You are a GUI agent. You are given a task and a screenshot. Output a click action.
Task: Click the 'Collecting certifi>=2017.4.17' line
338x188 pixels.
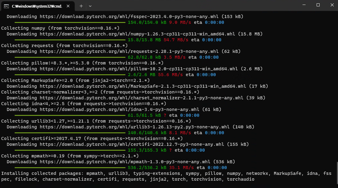tap(92, 139)
